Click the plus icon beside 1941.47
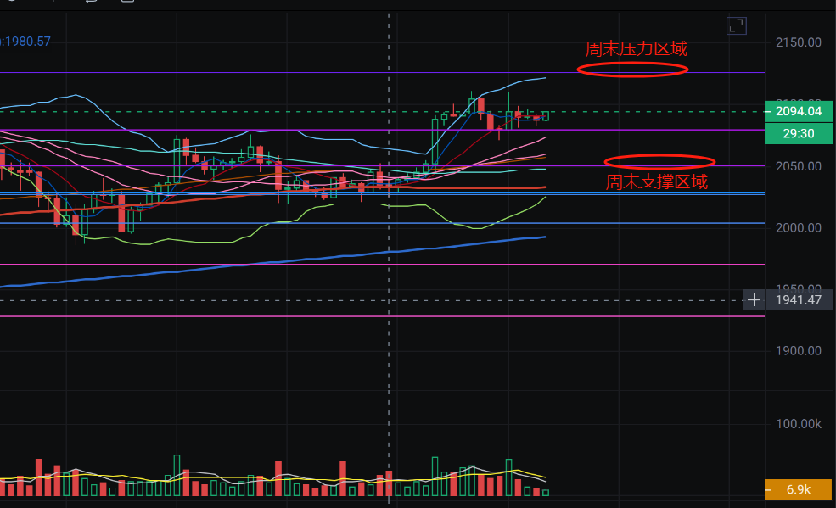 point(754,300)
